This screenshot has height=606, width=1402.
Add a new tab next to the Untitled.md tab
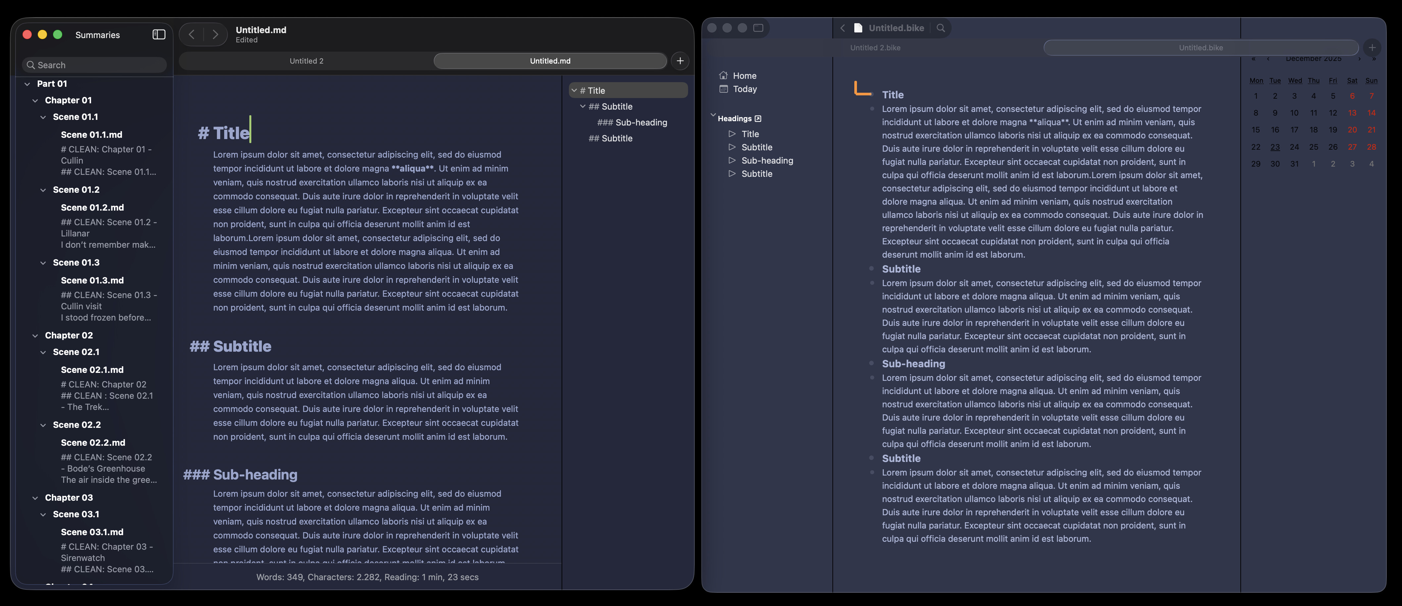(x=680, y=61)
